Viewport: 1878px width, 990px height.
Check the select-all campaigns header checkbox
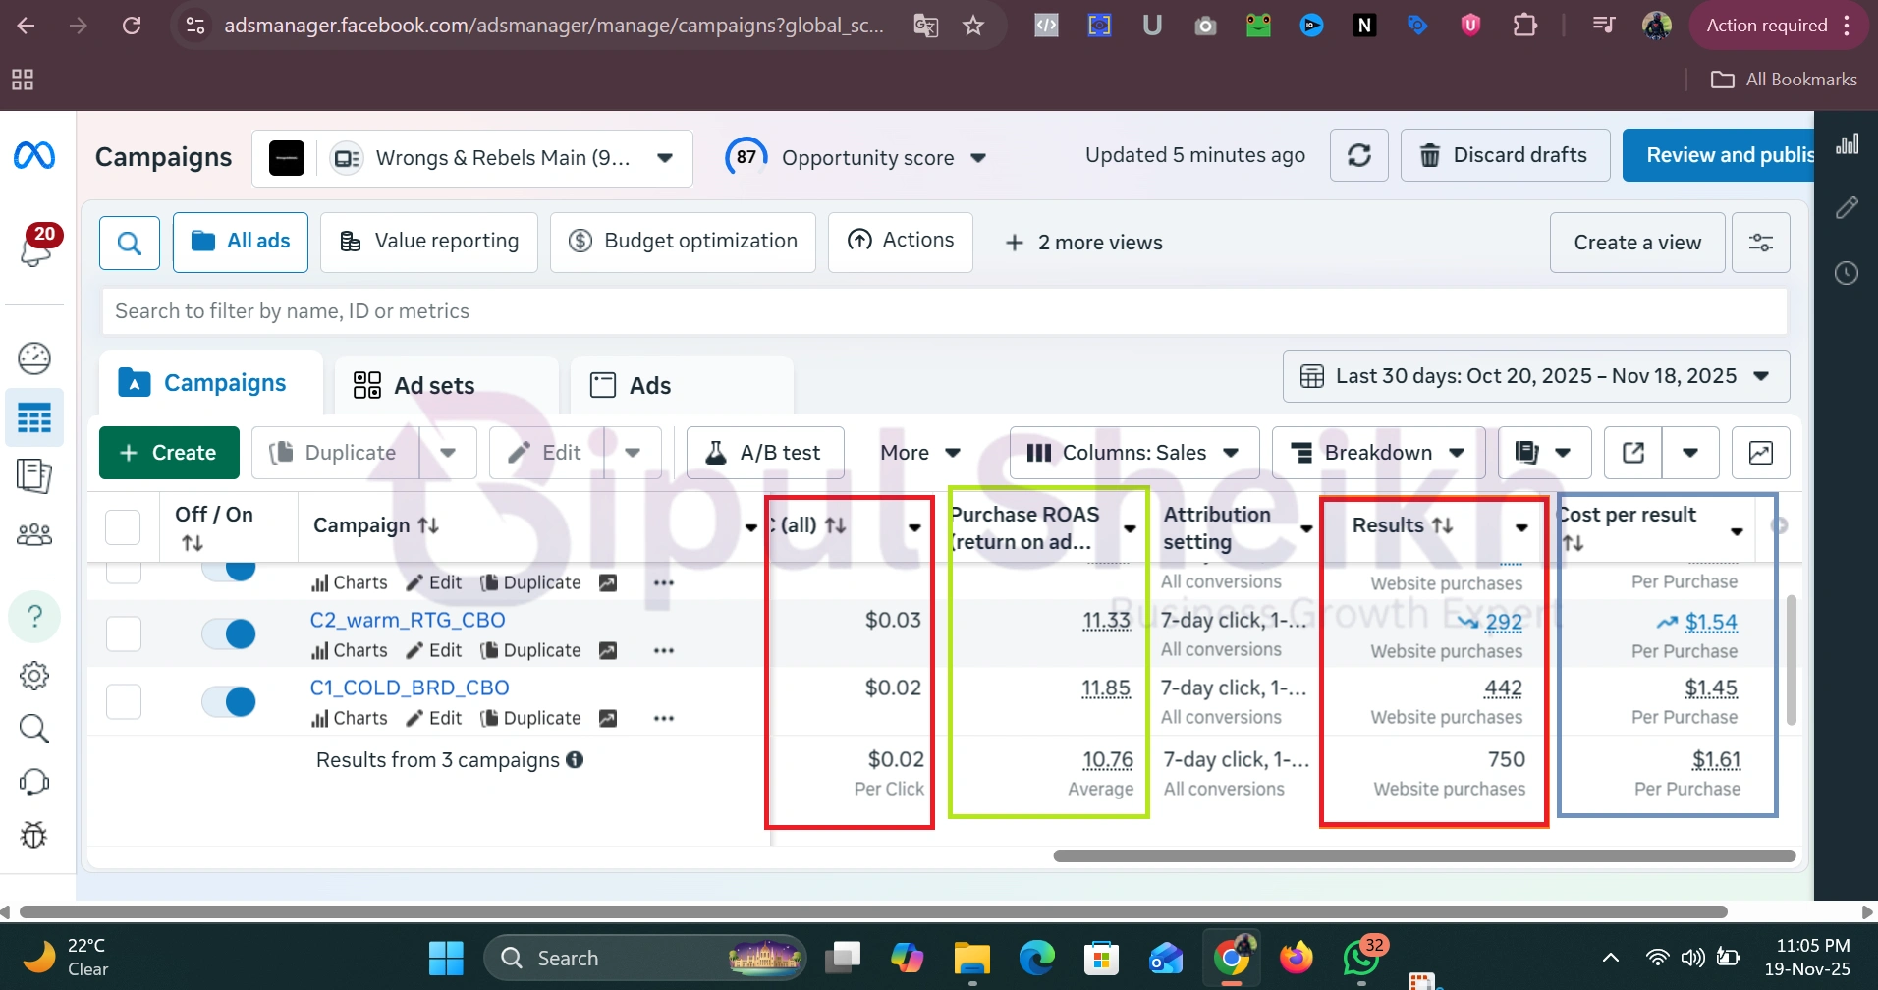[x=123, y=527]
